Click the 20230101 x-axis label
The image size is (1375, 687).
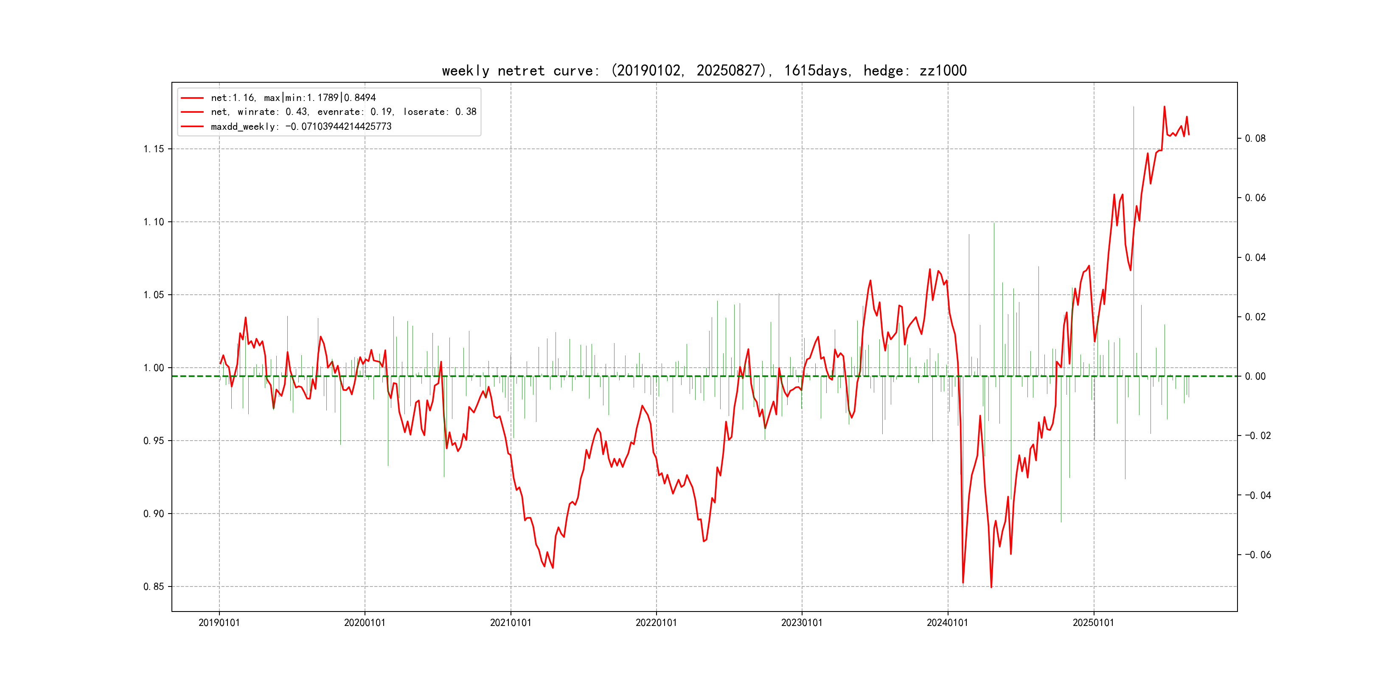[802, 623]
